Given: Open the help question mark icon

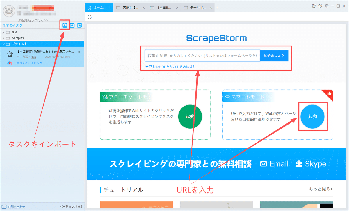Looking at the screenshot, I should pos(320,6).
